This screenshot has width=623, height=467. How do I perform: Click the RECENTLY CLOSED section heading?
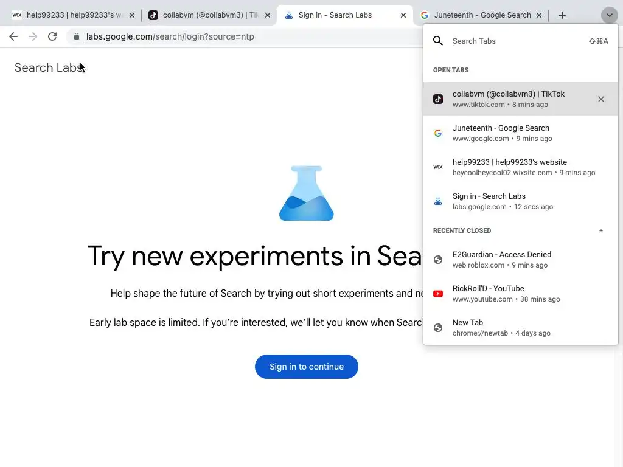coord(462,230)
